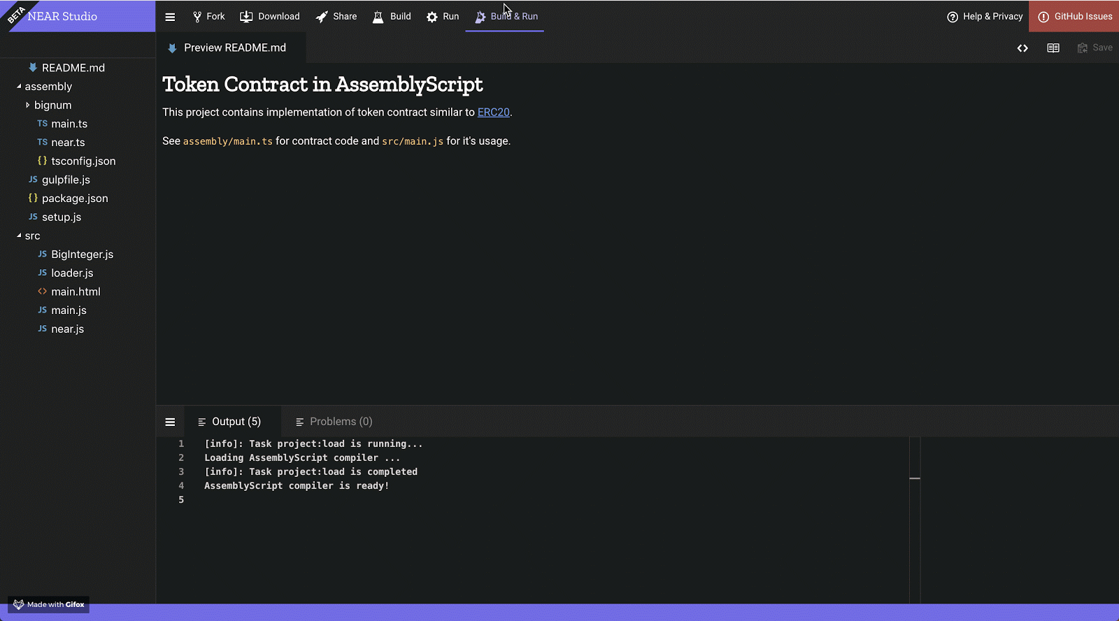
Task: Open near.ts from the file tree
Action: pos(68,142)
